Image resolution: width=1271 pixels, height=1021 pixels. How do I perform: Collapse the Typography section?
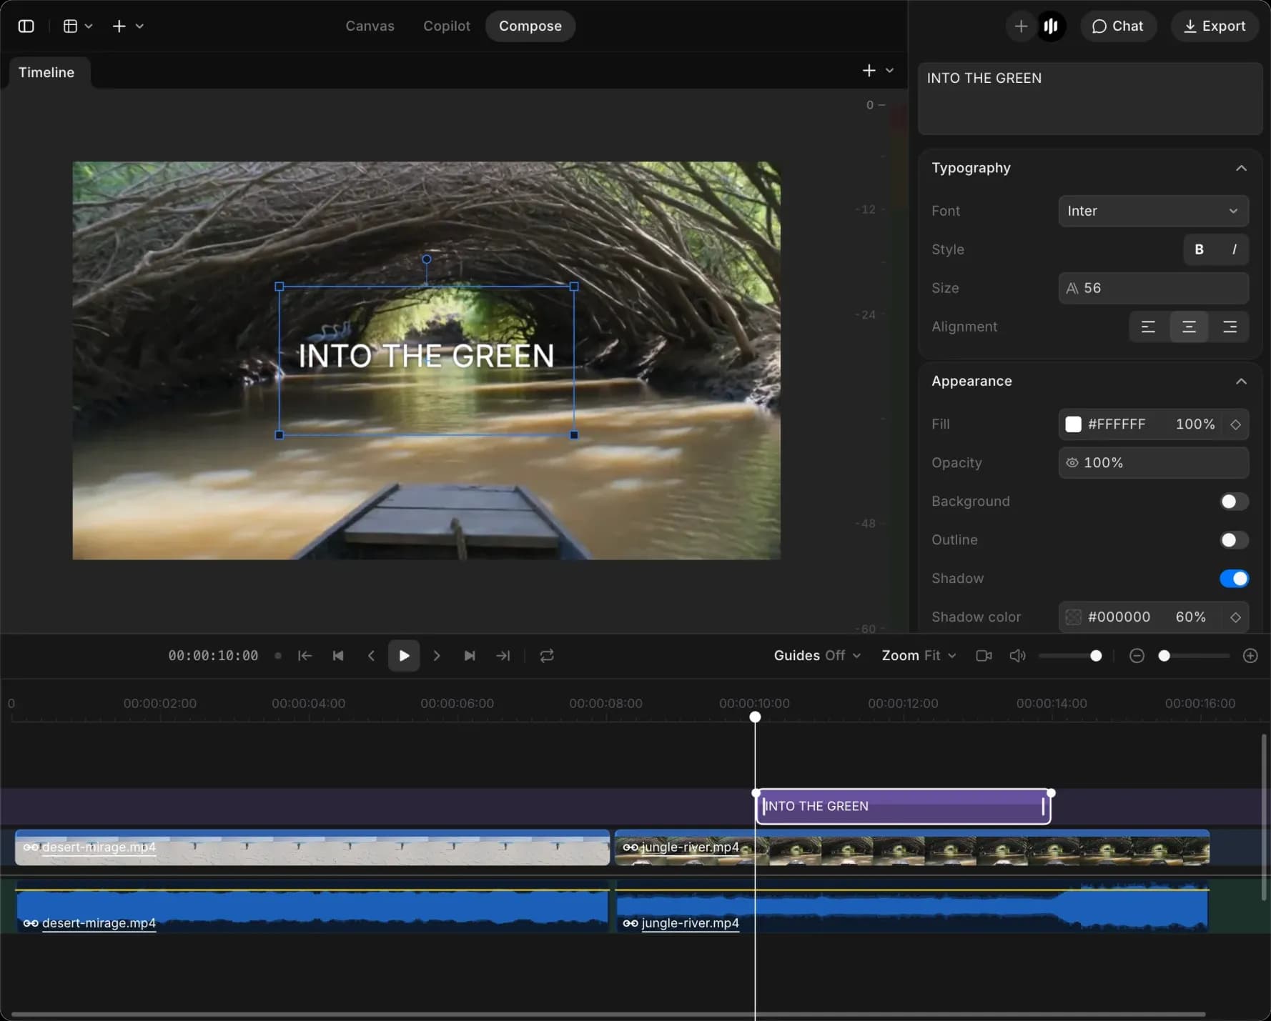1241,168
